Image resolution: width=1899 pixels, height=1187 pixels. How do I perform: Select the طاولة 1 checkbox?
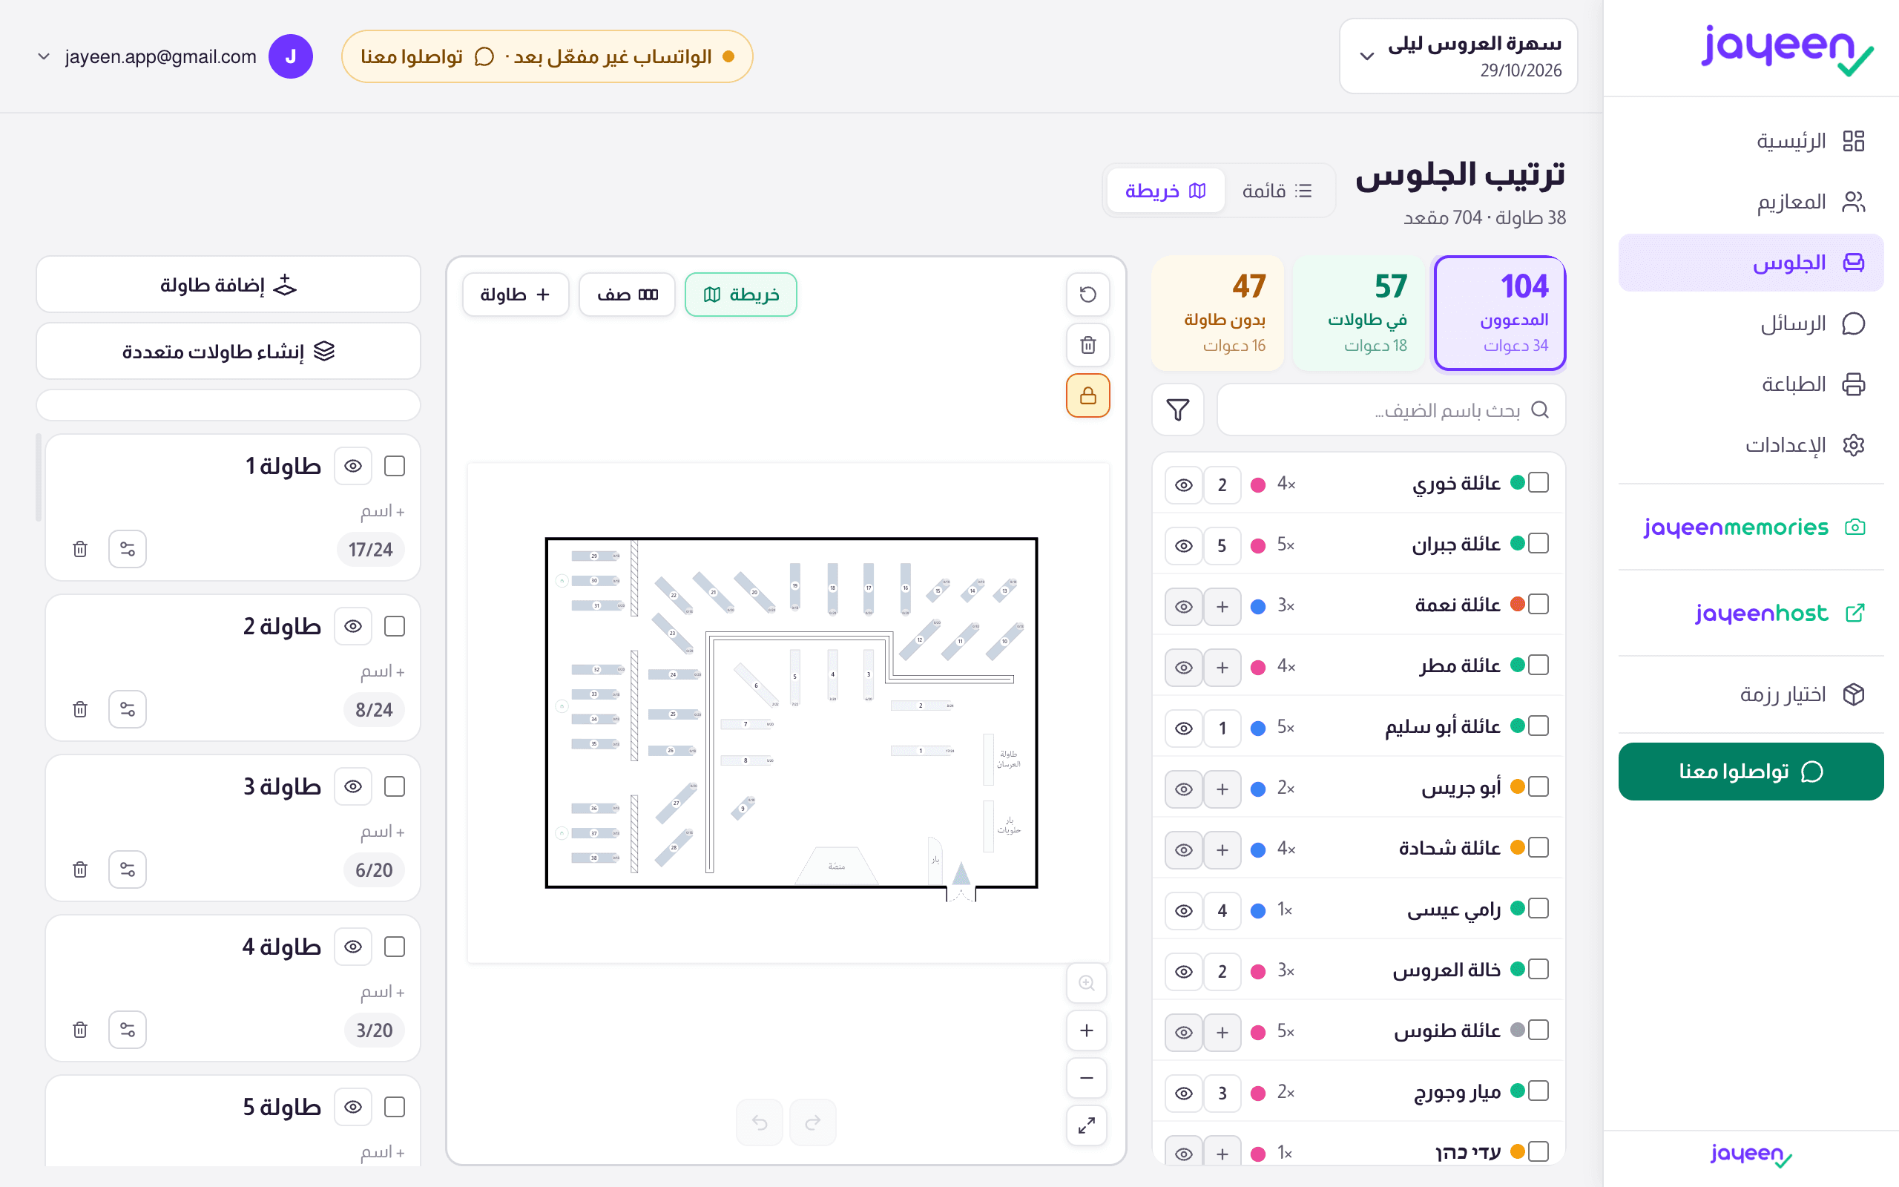tap(394, 467)
